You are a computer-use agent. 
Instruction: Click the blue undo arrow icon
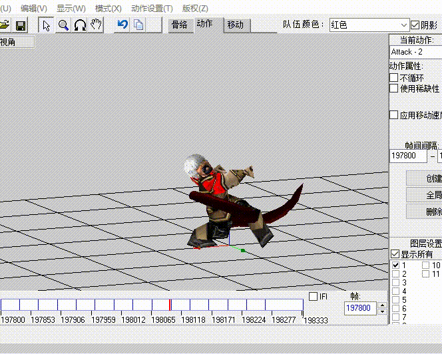[122, 25]
